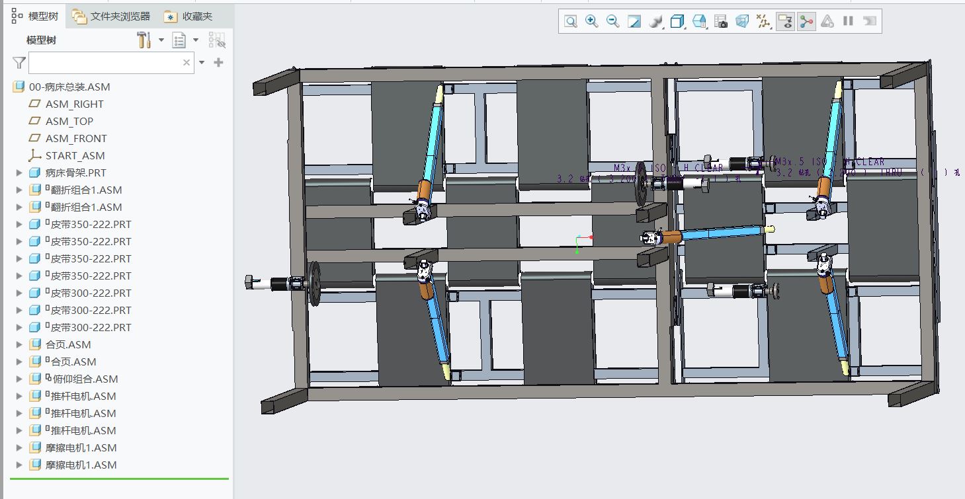Select the ASM_FRONT datum plane
965x499 pixels.
coord(76,138)
